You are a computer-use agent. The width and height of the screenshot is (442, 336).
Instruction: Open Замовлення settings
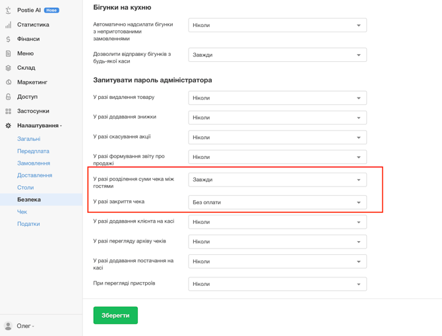tap(34, 163)
